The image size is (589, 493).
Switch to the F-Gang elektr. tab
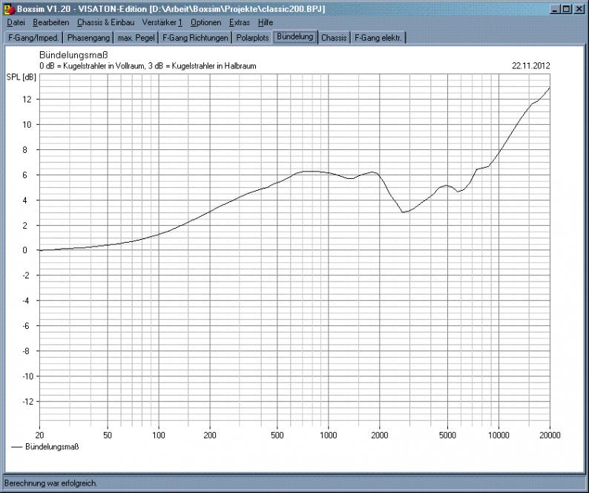pos(378,37)
